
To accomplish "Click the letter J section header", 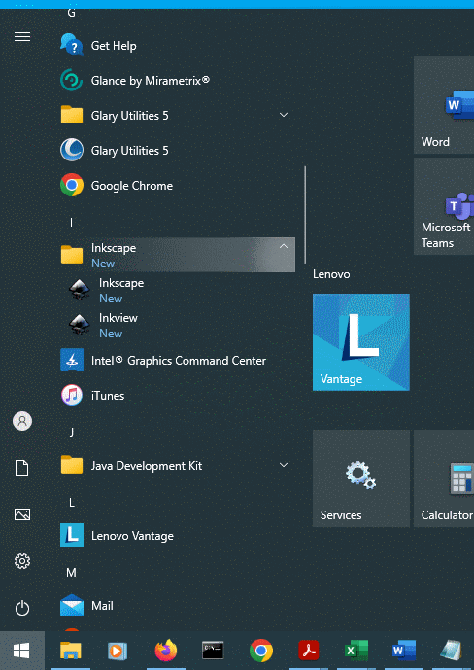I will pos(72,432).
